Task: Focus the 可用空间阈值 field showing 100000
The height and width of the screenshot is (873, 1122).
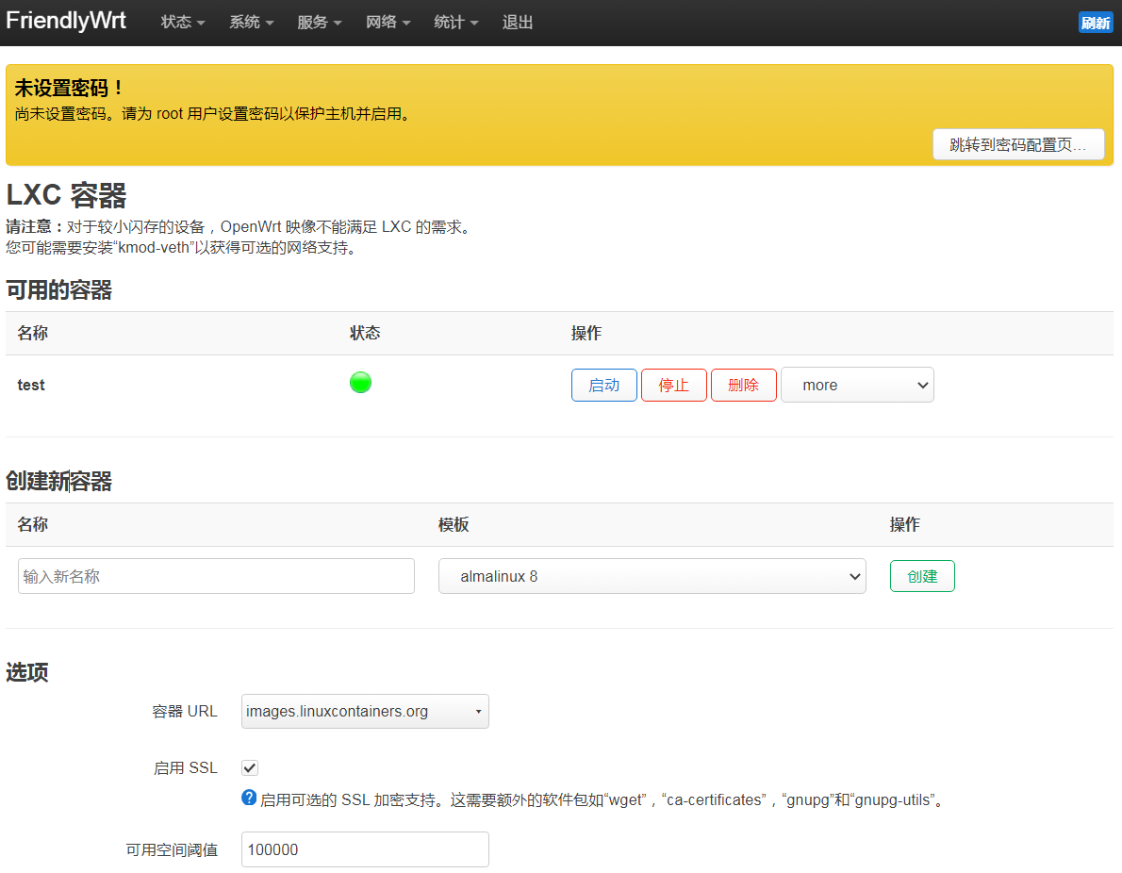Action: click(x=365, y=849)
